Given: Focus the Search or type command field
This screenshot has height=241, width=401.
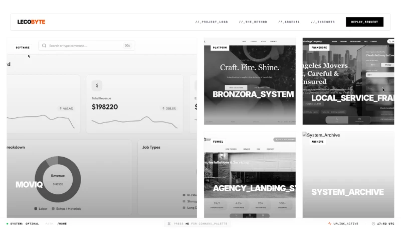Looking at the screenshot, I should [x=87, y=46].
